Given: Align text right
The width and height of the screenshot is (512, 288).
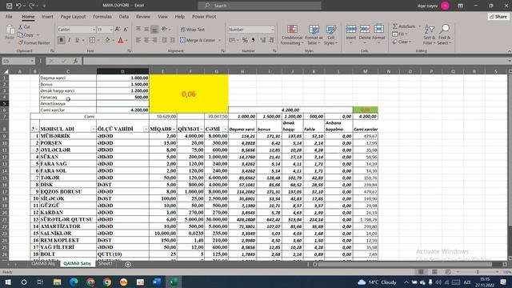Looking at the screenshot, I should click(154, 40).
